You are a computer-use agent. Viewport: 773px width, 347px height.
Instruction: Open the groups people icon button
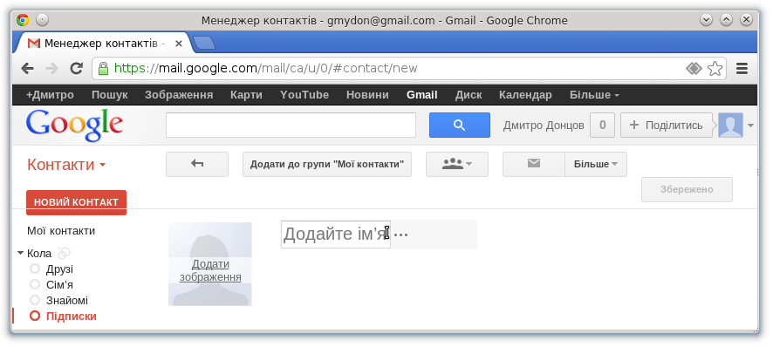pos(457,164)
